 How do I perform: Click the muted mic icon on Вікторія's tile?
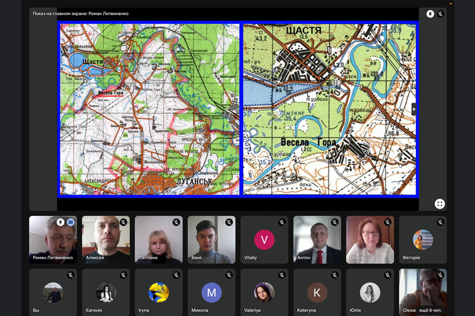(441, 222)
